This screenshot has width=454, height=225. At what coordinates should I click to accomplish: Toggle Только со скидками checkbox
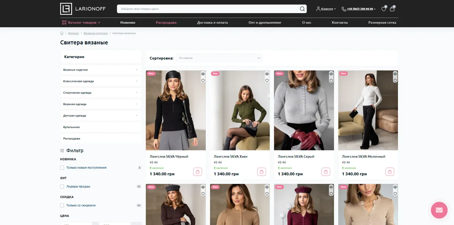62,205
